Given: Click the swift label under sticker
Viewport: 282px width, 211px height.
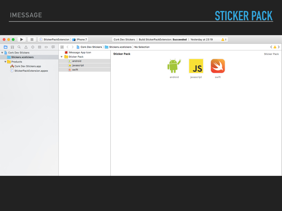Looking at the screenshot, I should point(218,77).
